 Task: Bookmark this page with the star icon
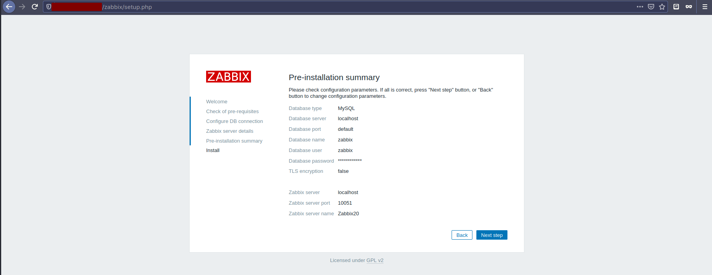[662, 7]
